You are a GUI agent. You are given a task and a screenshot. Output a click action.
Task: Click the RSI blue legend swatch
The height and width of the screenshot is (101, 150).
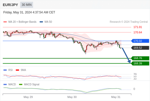tap(5, 70)
